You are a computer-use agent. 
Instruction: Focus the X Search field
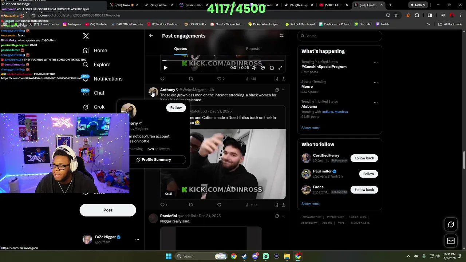340,36
